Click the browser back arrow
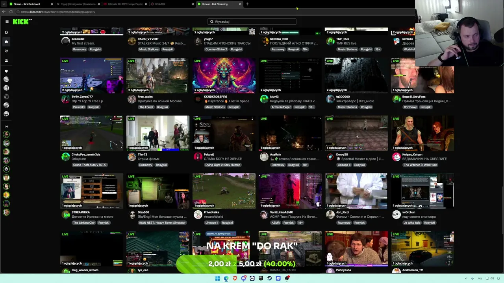This screenshot has height=283, width=504. [x=5, y=12]
